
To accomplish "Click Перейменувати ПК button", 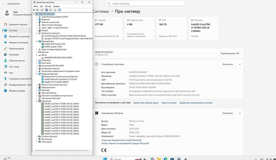I will tap(230, 53).
